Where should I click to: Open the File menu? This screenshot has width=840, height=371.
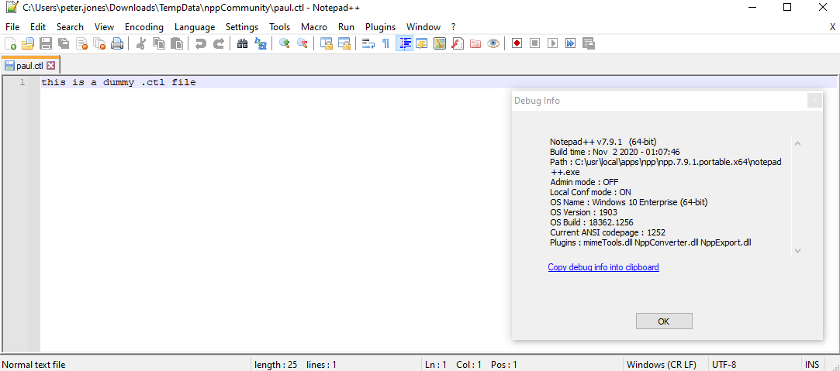point(12,27)
